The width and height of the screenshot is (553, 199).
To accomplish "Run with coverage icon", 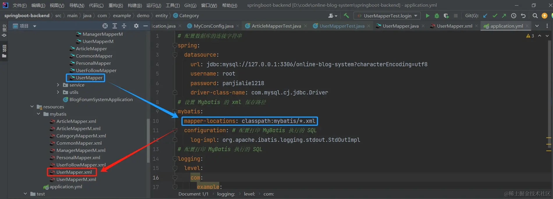I will point(446,16).
